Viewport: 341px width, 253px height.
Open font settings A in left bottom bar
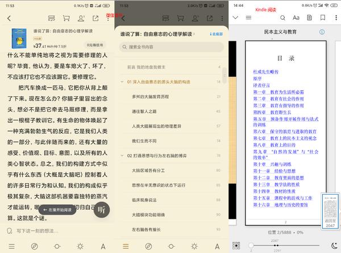103,246
